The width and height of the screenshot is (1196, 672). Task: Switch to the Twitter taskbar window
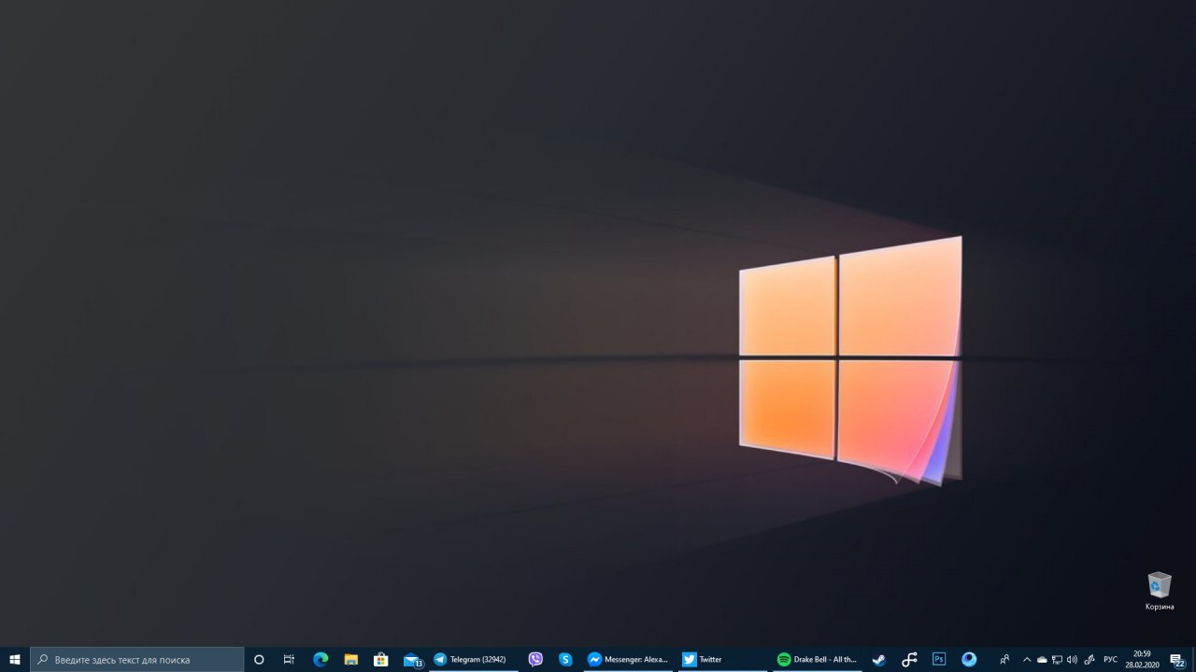coord(723,659)
